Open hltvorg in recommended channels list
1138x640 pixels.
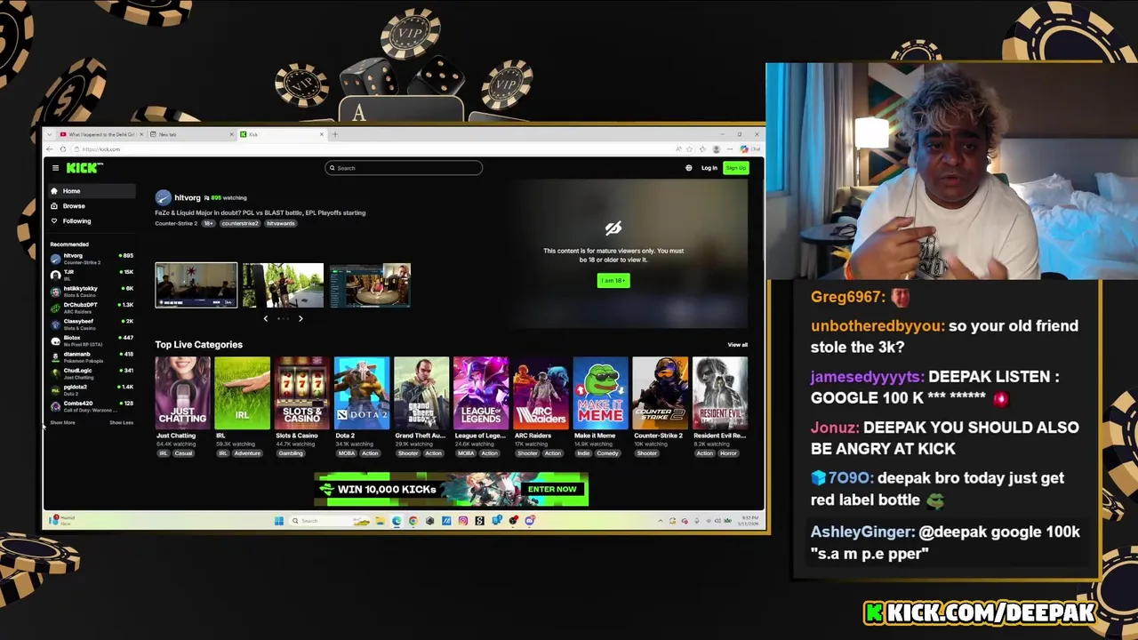92,259
